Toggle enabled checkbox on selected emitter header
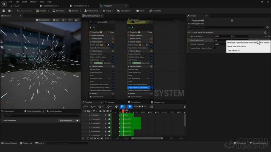 point(133,22)
